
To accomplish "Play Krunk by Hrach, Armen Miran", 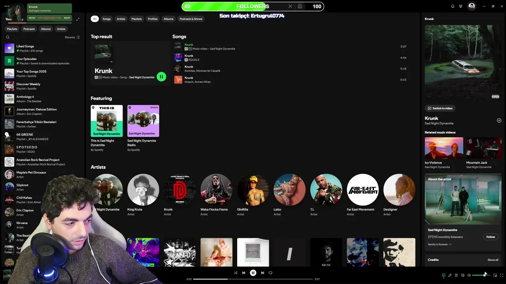I will (292, 80).
